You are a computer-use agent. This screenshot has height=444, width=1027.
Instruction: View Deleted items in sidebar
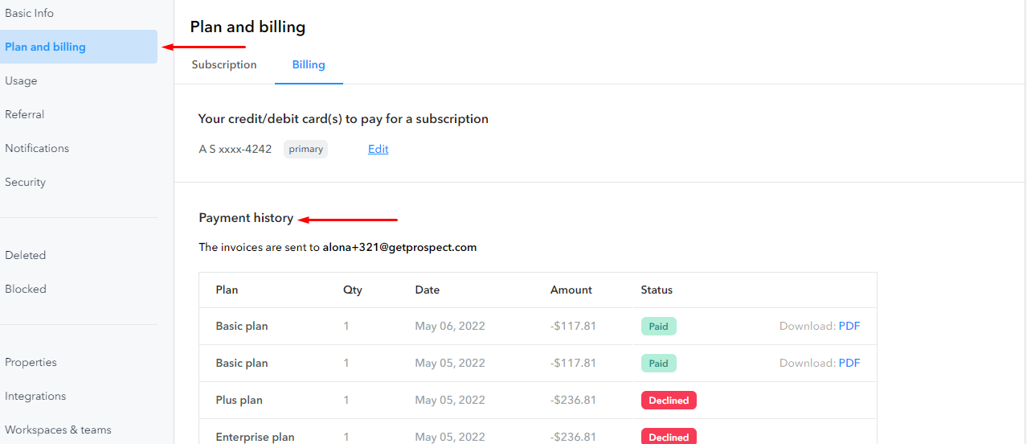tap(26, 255)
